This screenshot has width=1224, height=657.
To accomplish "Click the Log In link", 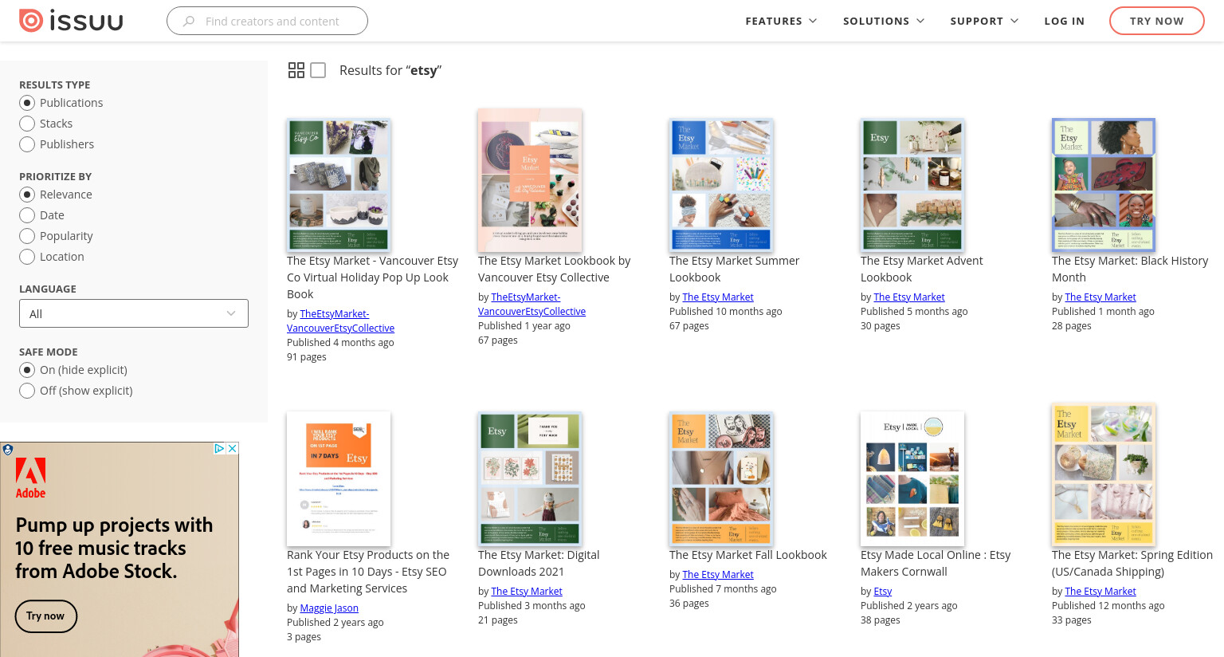I will [1064, 21].
